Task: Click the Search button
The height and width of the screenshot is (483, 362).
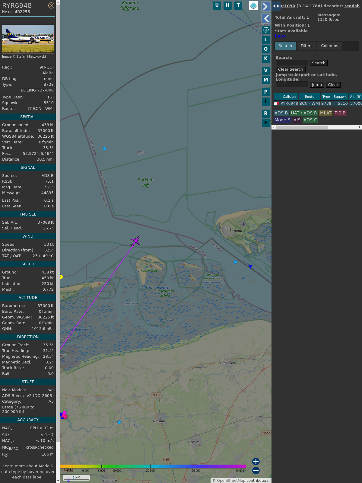Action: point(319,63)
